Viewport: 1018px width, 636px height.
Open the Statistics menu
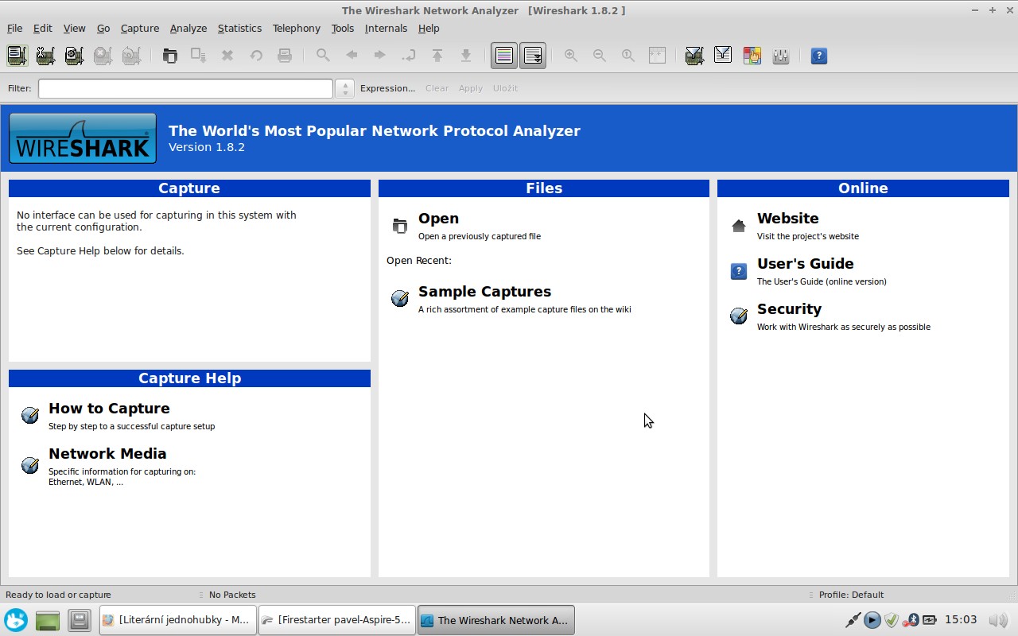239,28
